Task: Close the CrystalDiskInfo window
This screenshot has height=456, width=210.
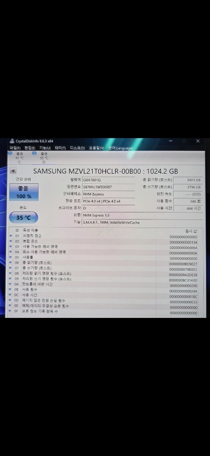Action: tap(198, 141)
